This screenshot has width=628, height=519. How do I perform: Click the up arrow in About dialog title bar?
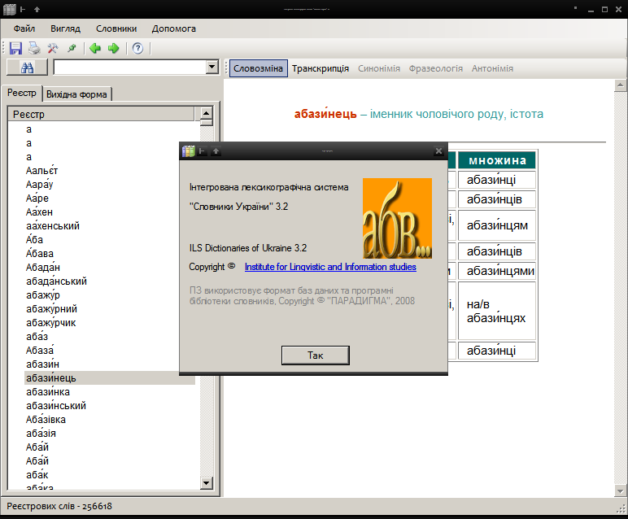(x=216, y=151)
